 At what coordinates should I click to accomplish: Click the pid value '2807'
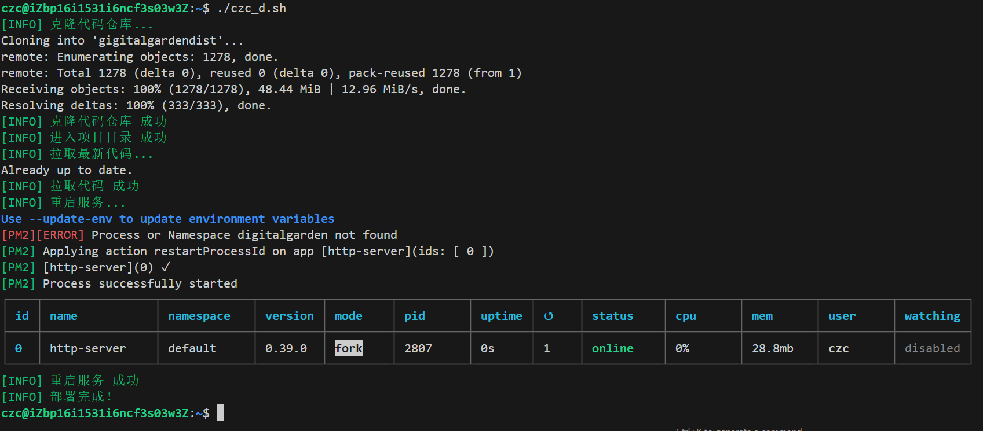[x=418, y=348]
